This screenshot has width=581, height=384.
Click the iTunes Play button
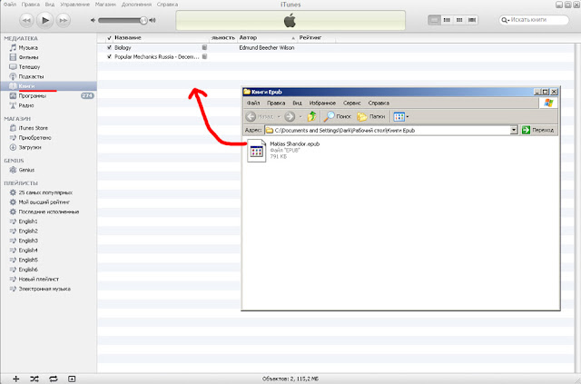(x=45, y=20)
